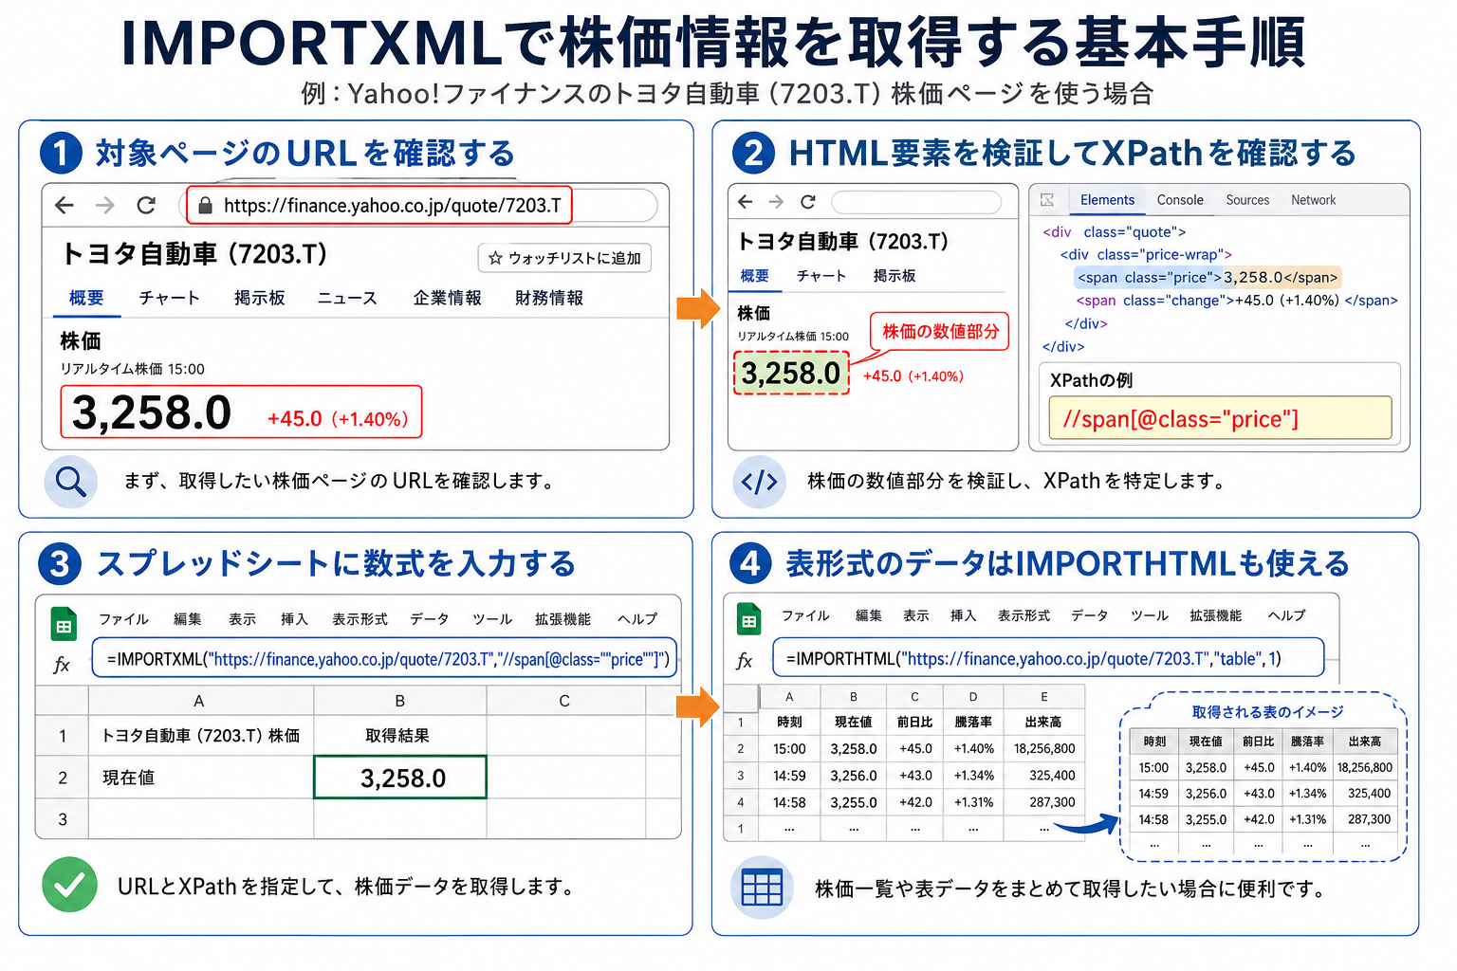Click the IMPORTHTML formula bar
Screen dimensions: 1457x971
[1047, 657]
